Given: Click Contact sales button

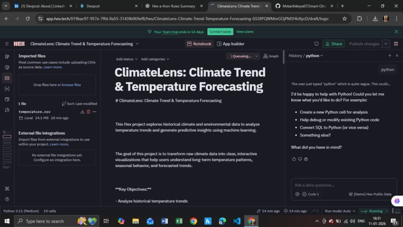Looking at the screenshot, I should (x=220, y=32).
